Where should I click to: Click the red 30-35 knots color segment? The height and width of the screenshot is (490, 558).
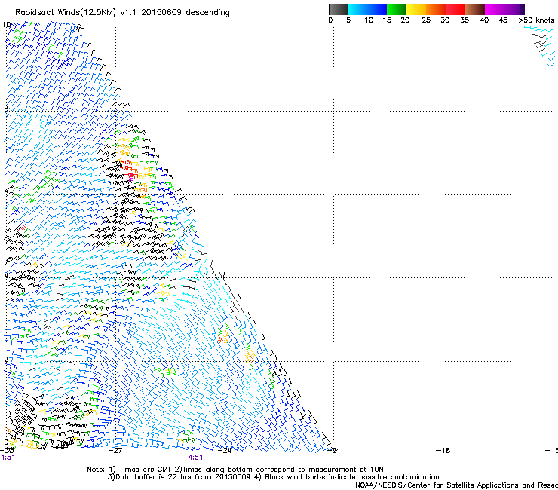point(455,9)
